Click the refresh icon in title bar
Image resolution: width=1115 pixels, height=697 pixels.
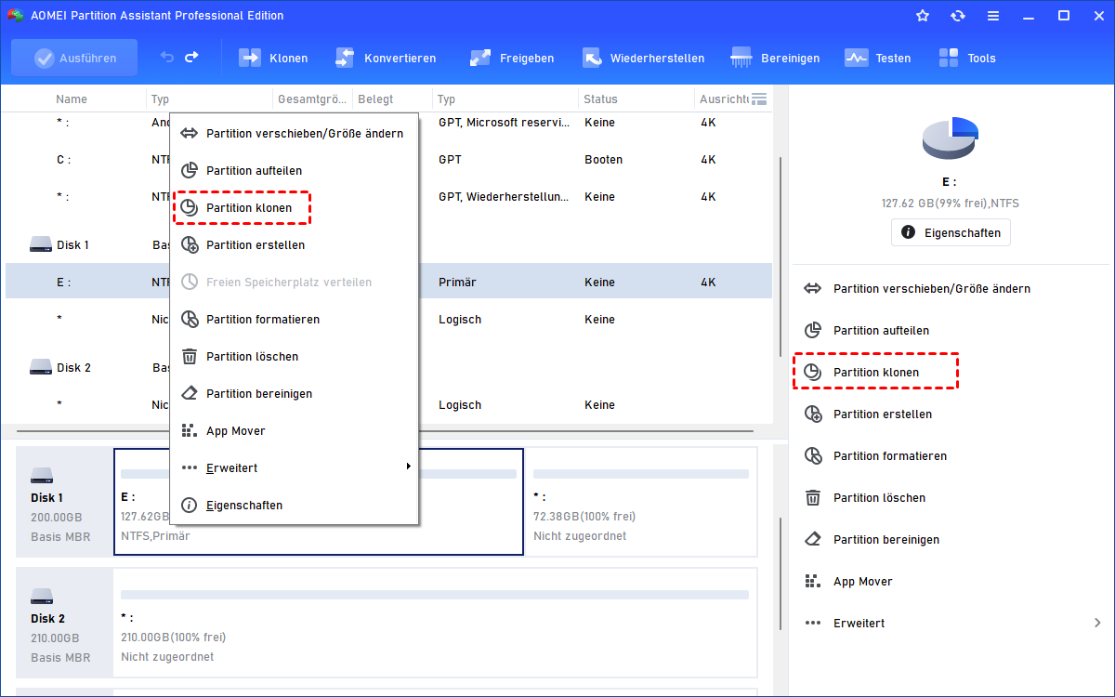tap(958, 16)
